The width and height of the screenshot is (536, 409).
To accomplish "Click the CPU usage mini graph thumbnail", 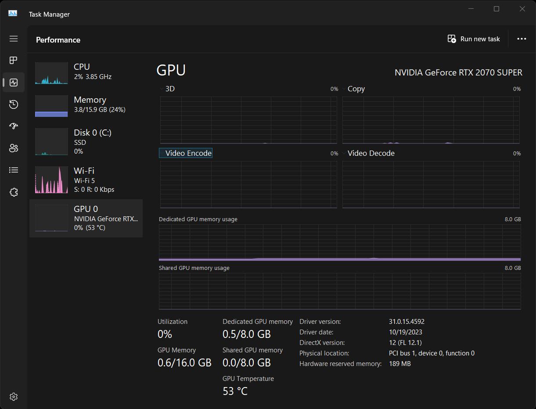I will (51, 73).
